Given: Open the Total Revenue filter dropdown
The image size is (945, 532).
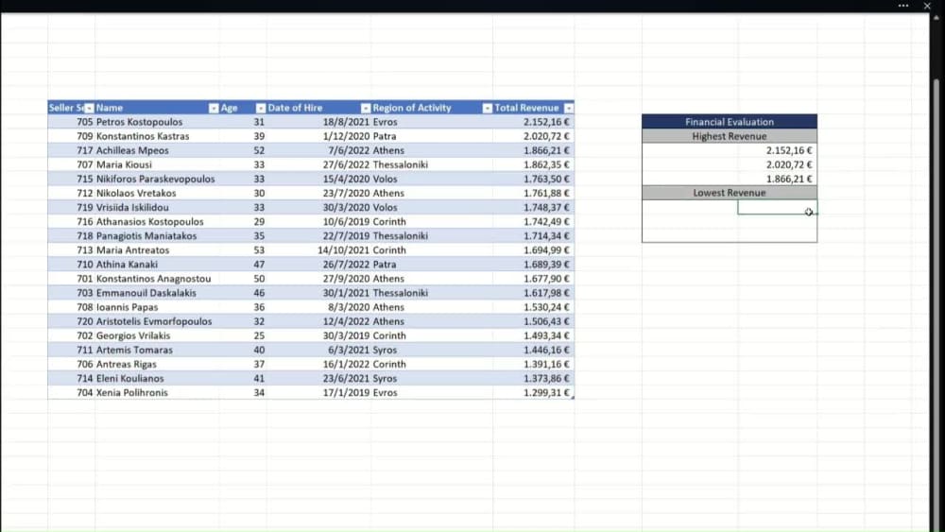Looking at the screenshot, I should tap(568, 108).
